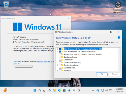Check the Guarded Host checkbox
The image size is (126, 94).
pyautogui.click(x=60, y=68)
